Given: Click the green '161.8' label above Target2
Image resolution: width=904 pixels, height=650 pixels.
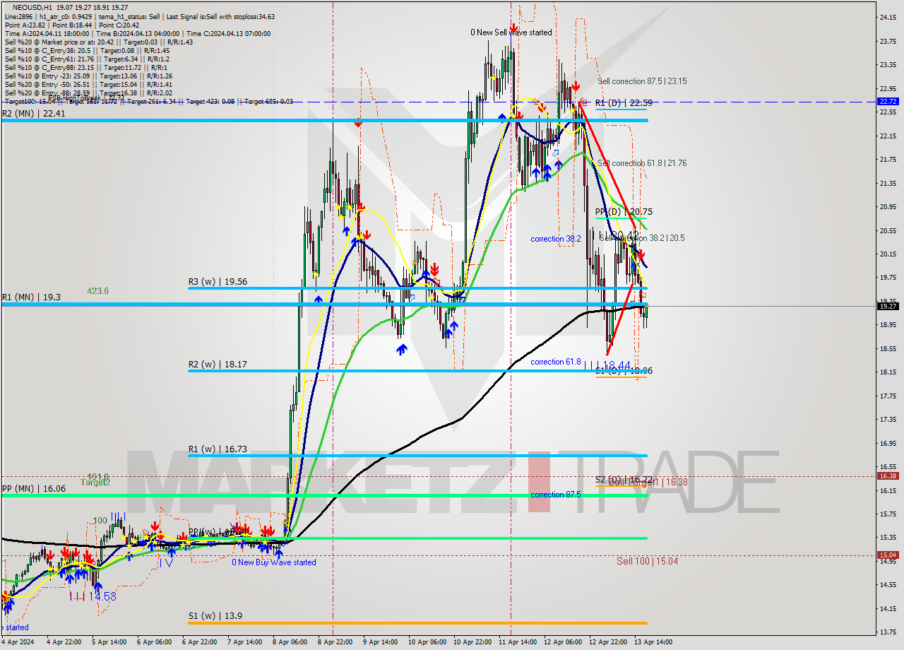Looking at the screenshot, I should click(97, 476).
